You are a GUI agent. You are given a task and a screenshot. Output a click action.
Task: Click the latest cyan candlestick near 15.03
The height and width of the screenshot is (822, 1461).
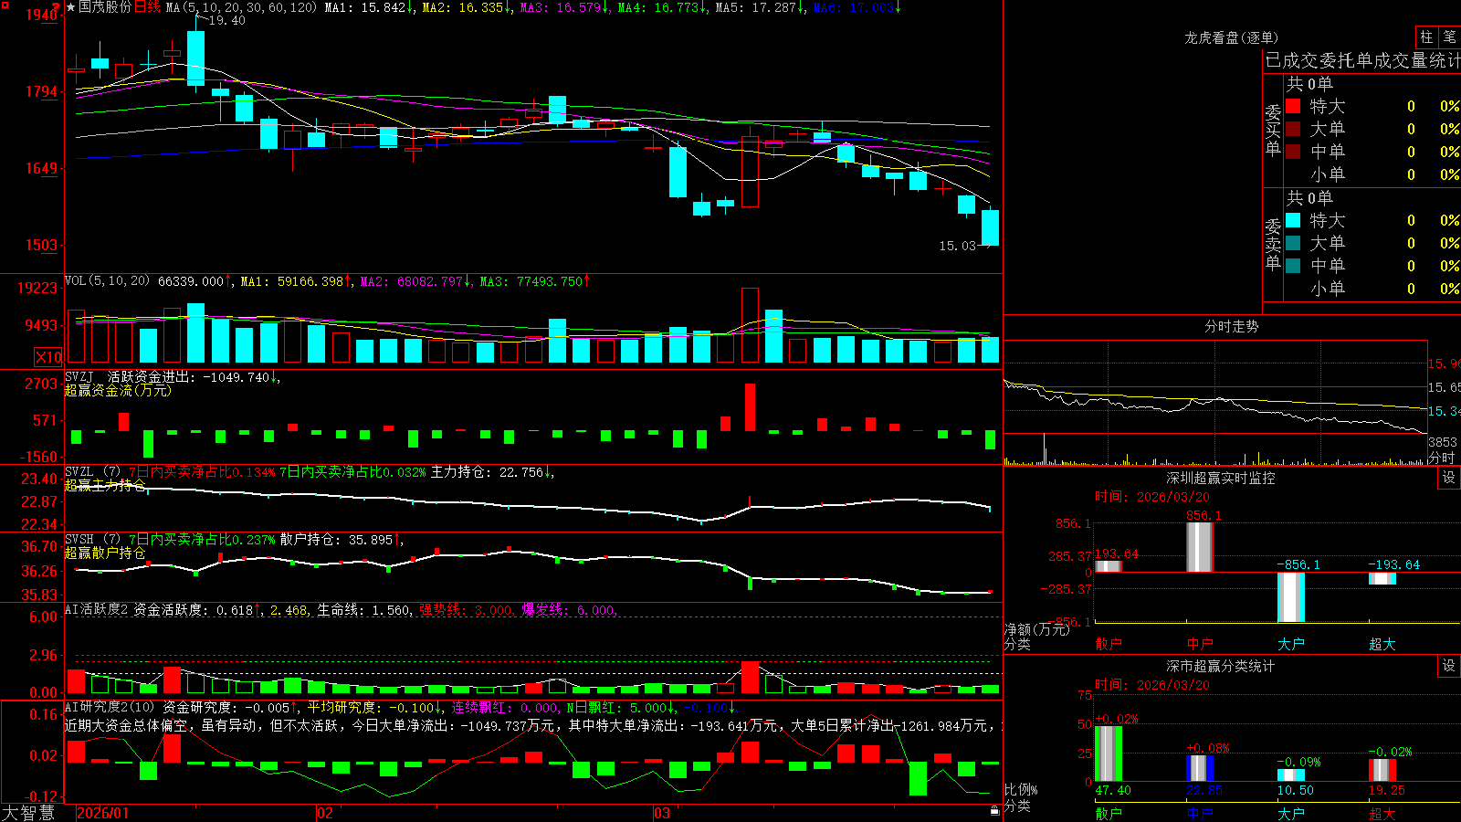(x=990, y=227)
